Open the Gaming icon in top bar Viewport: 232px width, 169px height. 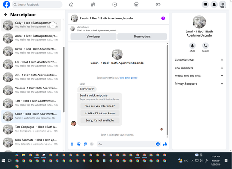158,5
